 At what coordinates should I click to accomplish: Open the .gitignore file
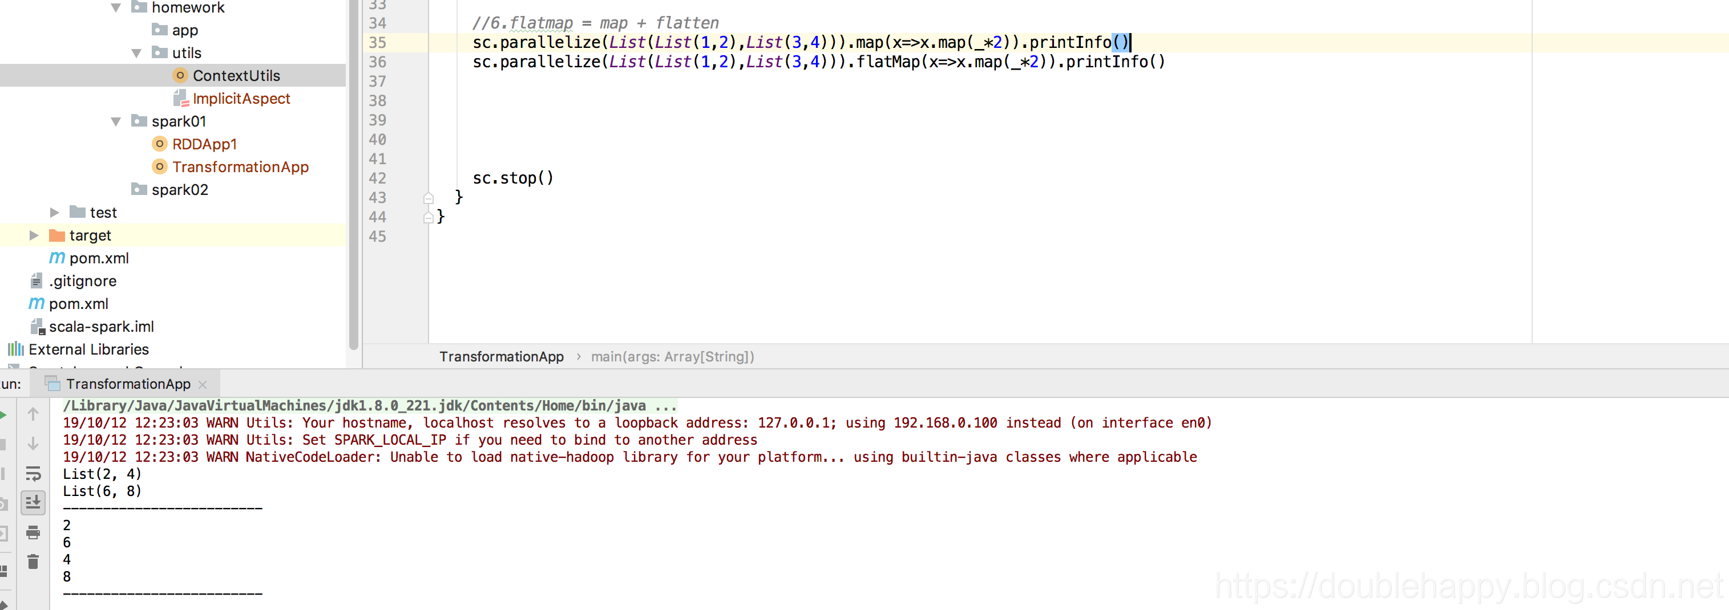point(83,281)
